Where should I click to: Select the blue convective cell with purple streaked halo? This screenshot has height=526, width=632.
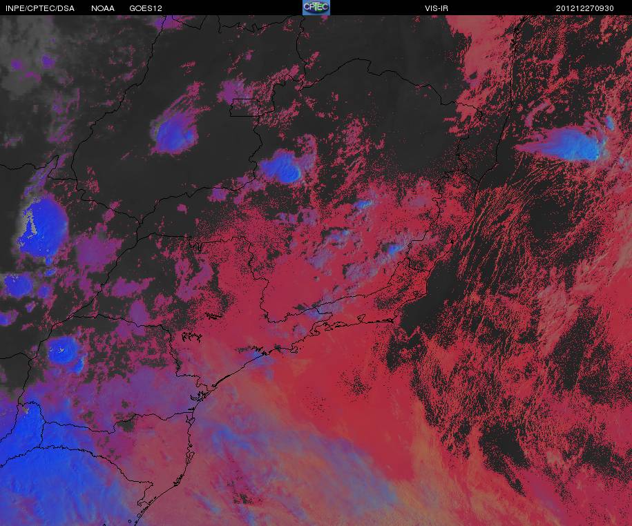(175, 133)
